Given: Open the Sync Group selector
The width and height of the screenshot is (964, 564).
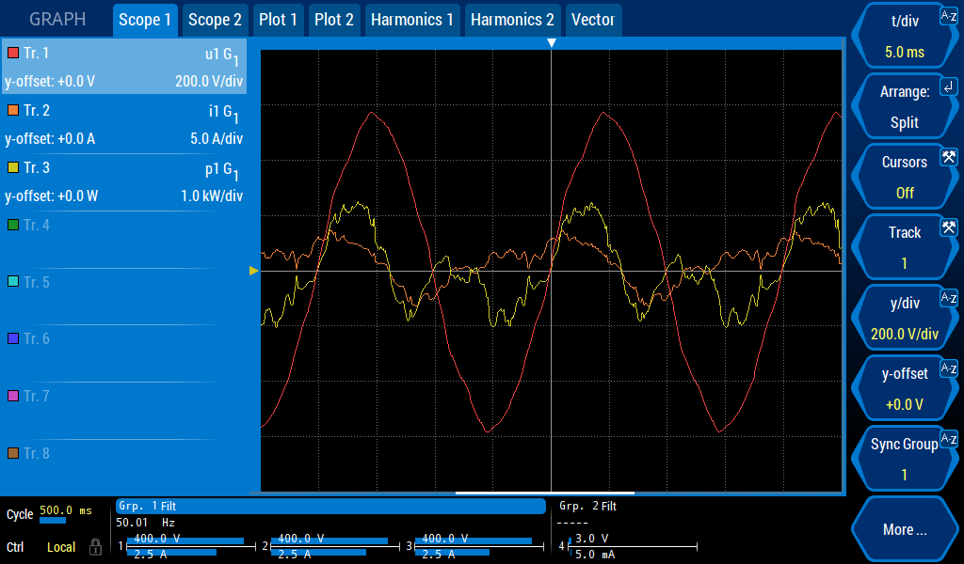Looking at the screenshot, I should [x=904, y=459].
